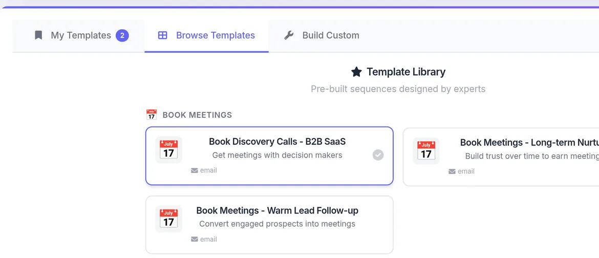Open the My Templates tab

(x=80, y=35)
